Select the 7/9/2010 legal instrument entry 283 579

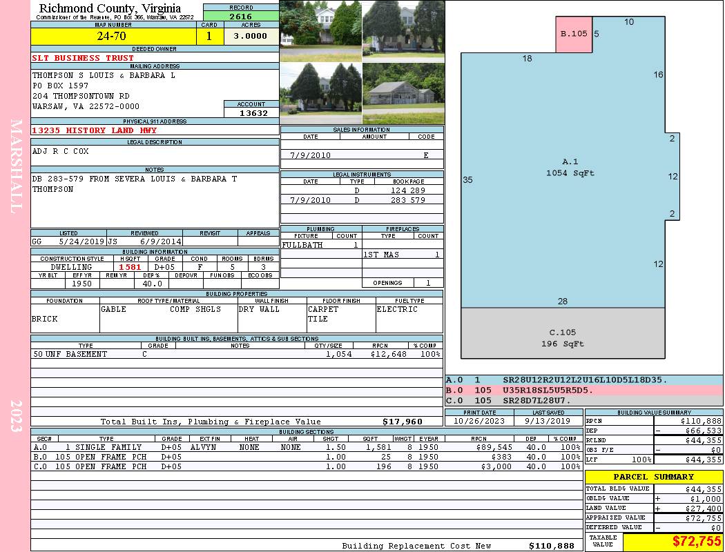[x=362, y=200]
